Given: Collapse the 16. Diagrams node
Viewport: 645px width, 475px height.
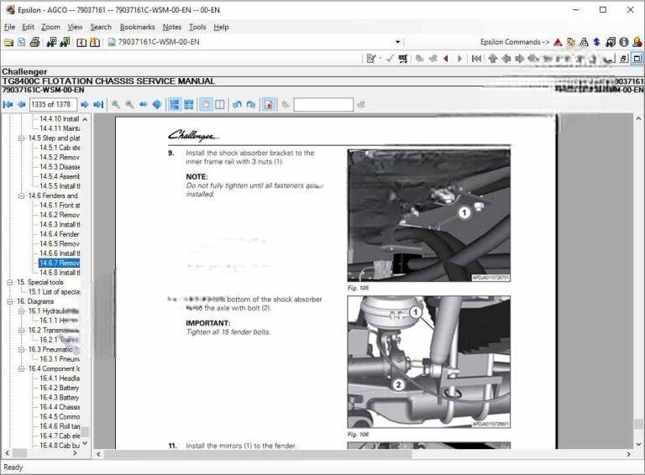Looking at the screenshot, I should [10, 301].
